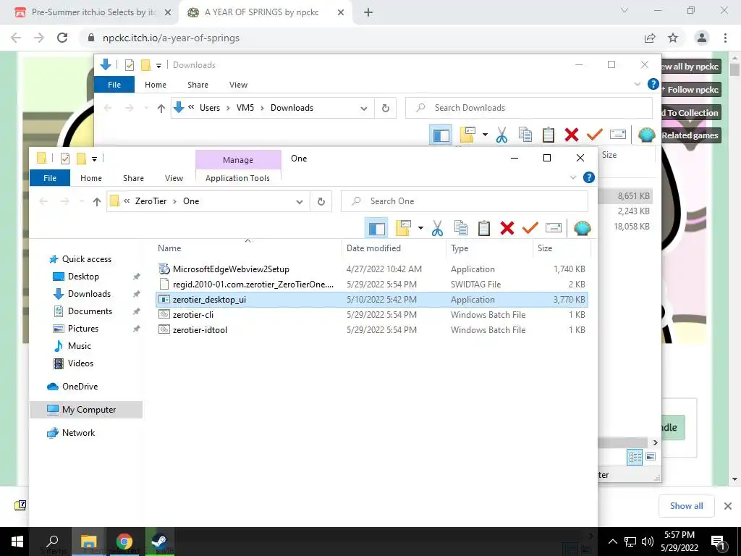This screenshot has width=741, height=556.
Task: Select OneDrive in the navigation pane
Action: point(80,387)
